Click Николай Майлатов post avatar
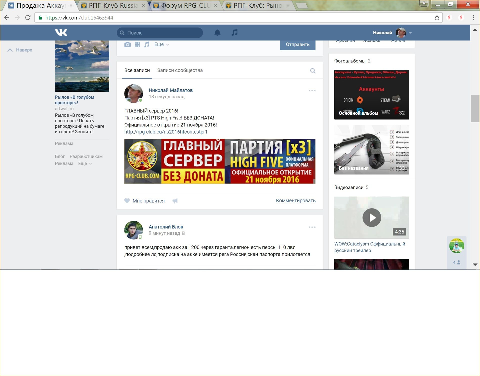This screenshot has width=480, height=376. tap(133, 93)
